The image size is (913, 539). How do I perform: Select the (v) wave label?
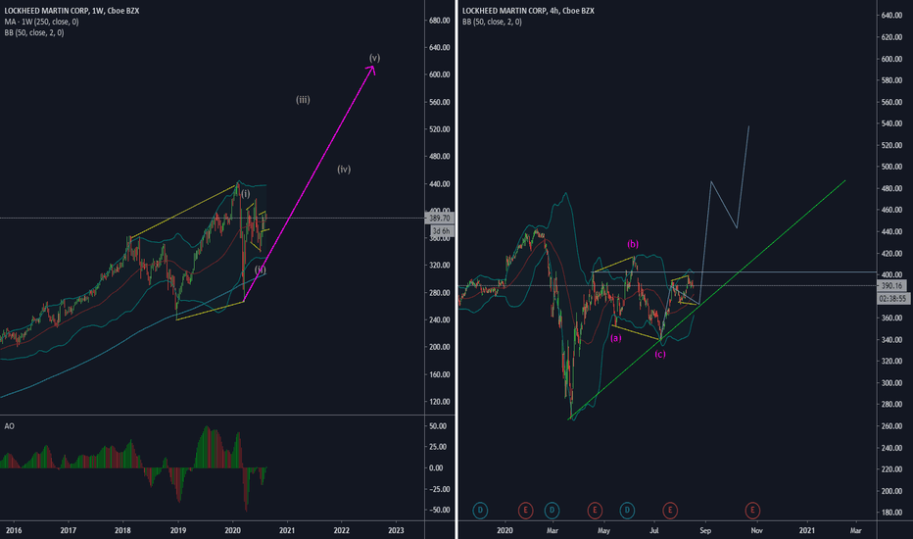pos(374,58)
